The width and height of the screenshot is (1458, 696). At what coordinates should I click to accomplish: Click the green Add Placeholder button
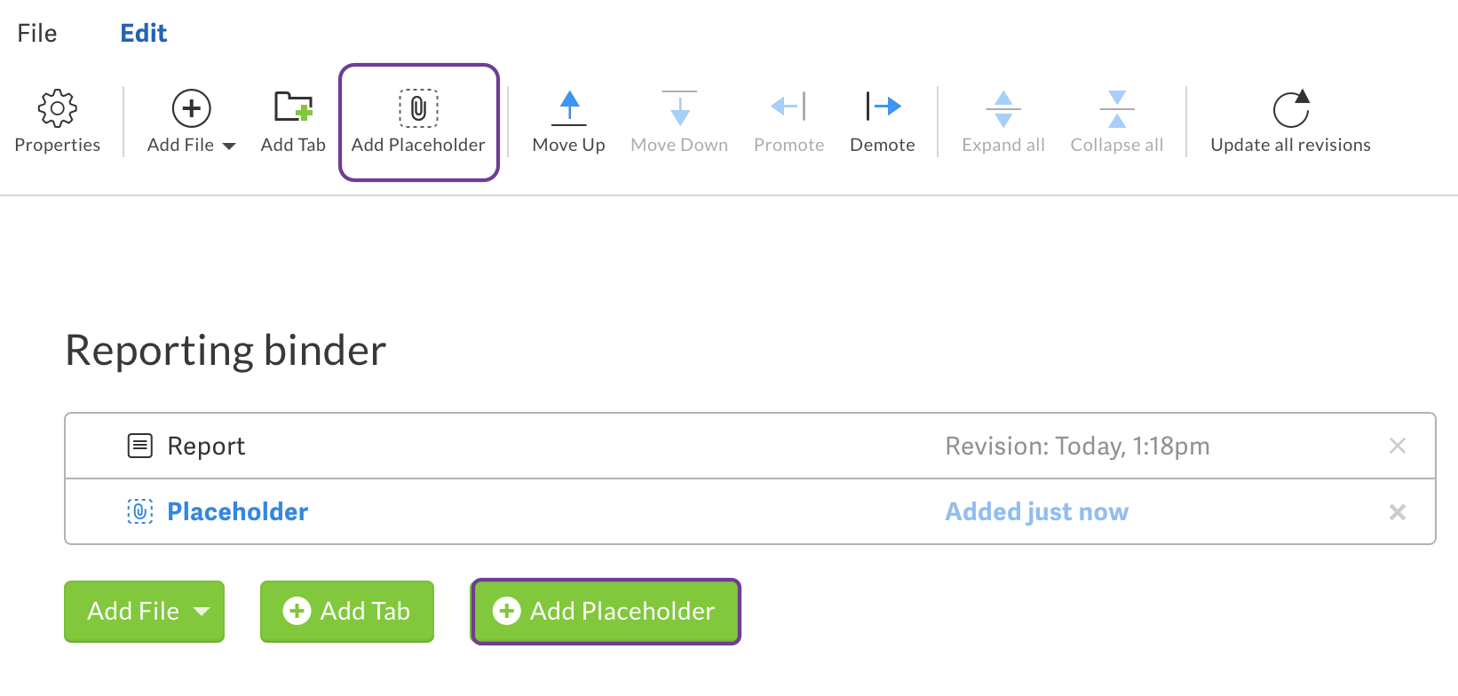coord(605,611)
